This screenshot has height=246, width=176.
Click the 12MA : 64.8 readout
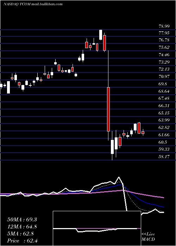coord(22,227)
